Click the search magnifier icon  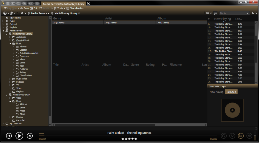tap(253, 13)
